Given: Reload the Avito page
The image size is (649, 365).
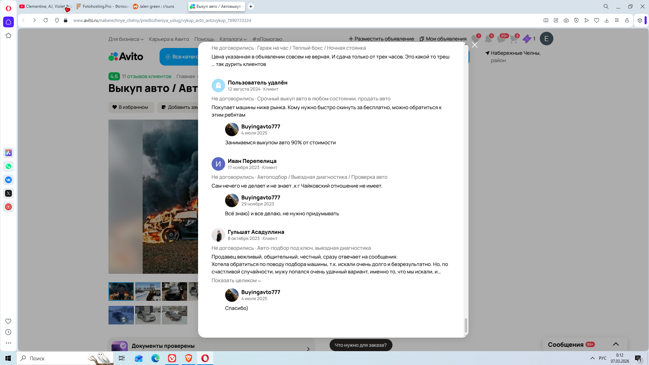Looking at the screenshot, I should [x=46, y=20].
